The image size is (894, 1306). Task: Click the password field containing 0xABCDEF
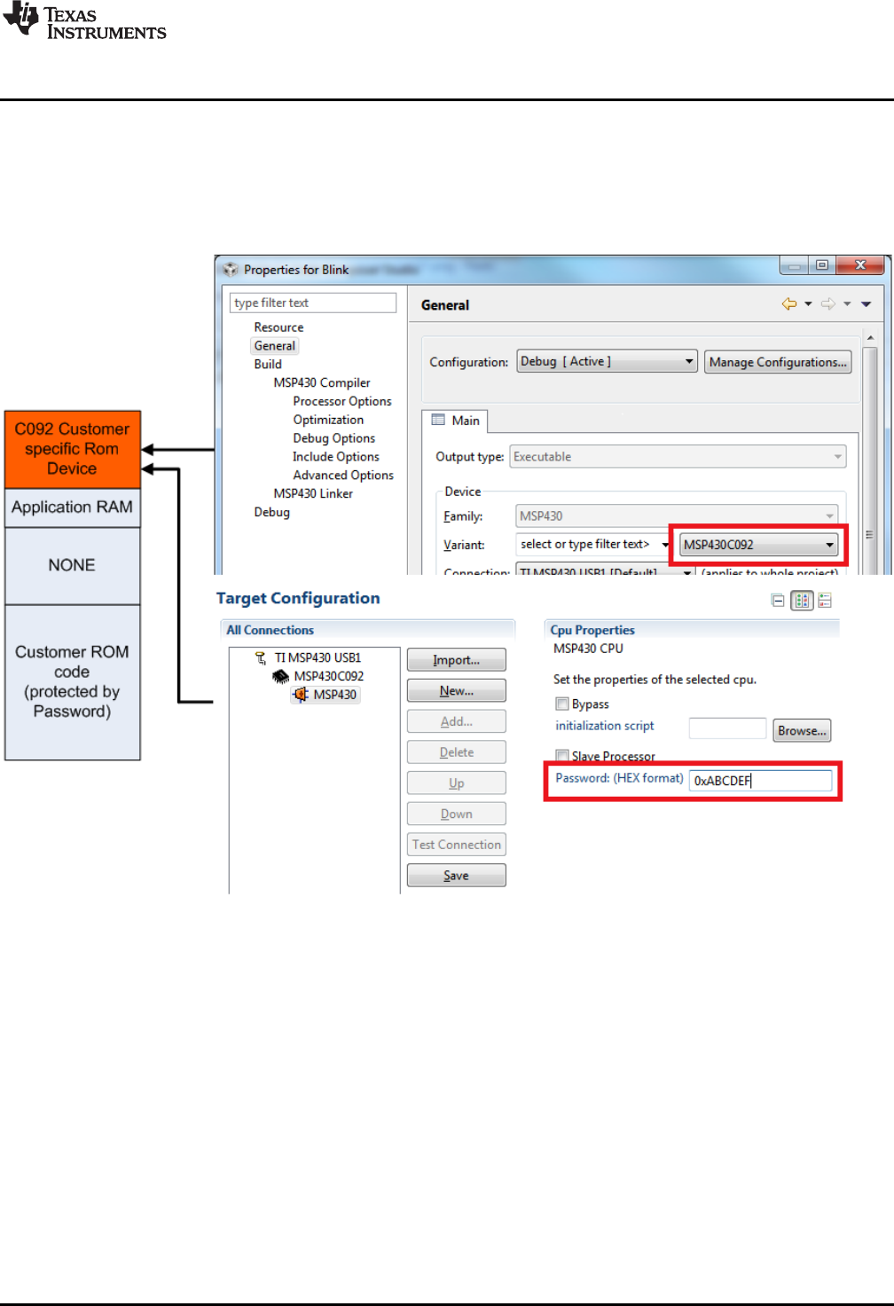tap(761, 781)
